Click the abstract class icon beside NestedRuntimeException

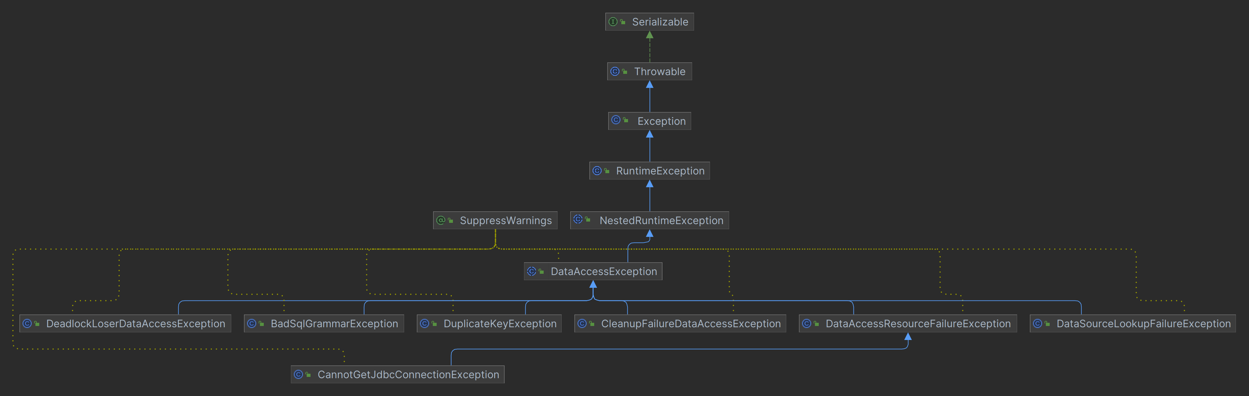click(x=578, y=219)
